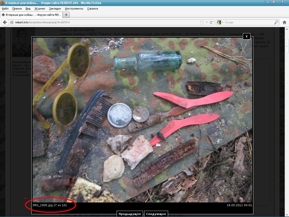The image size is (289, 217).
Task: Bookmark this page with the star icon
Action: [202, 22]
